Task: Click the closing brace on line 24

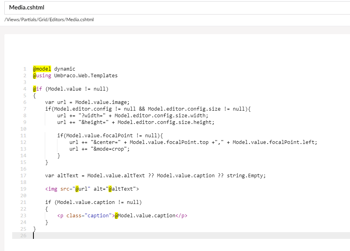Action: 47,222
